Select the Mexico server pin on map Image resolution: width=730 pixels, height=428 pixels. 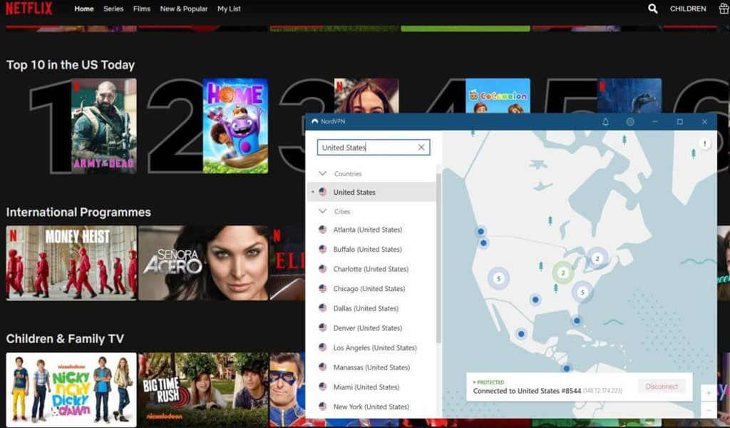(521, 334)
